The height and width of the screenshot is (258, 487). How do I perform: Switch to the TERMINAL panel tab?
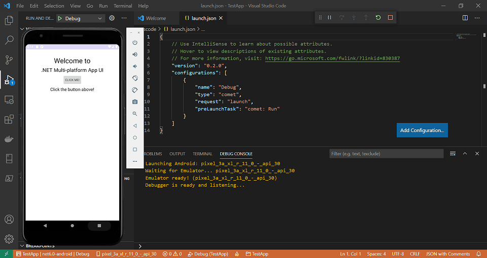(202, 154)
